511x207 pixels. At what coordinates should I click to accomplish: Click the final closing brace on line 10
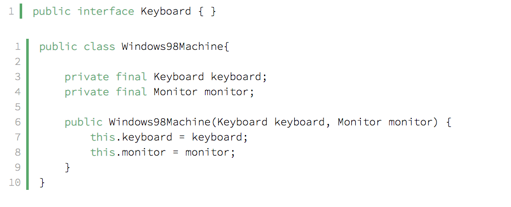click(42, 183)
